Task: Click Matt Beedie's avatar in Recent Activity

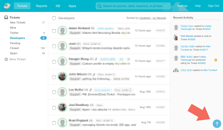Action: [176, 37]
